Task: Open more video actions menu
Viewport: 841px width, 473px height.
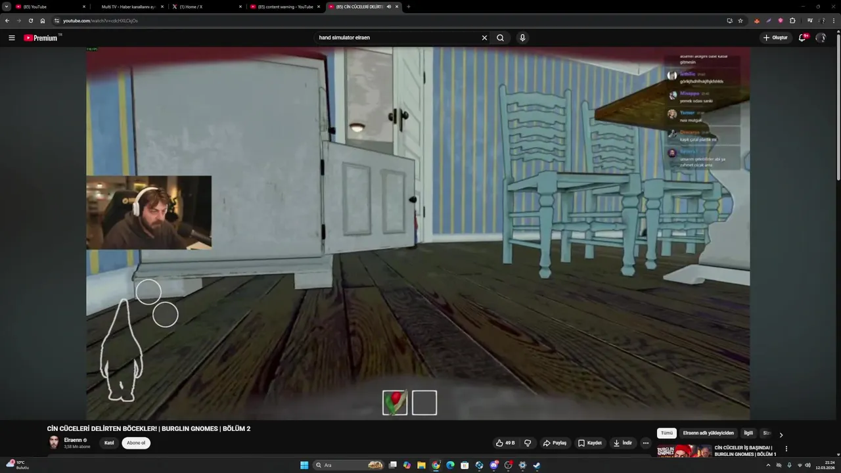Action: [x=646, y=443]
